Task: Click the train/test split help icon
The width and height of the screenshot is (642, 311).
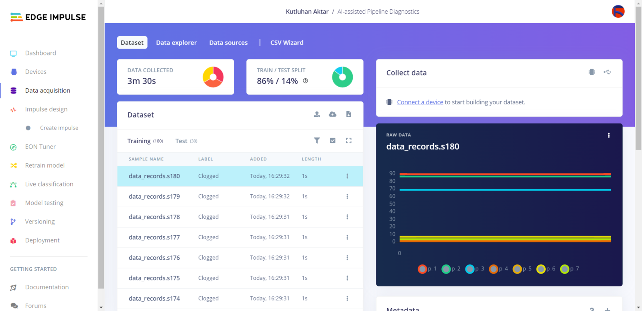Action: tap(305, 81)
